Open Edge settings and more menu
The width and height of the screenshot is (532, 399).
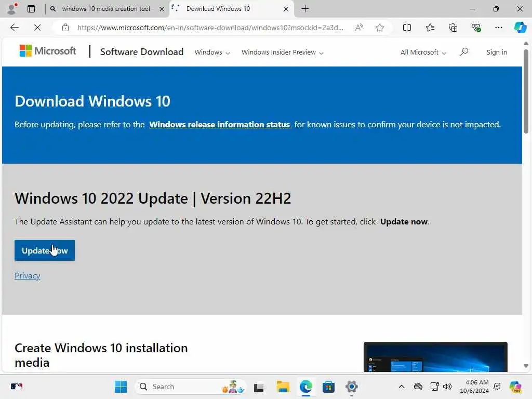coord(498,28)
